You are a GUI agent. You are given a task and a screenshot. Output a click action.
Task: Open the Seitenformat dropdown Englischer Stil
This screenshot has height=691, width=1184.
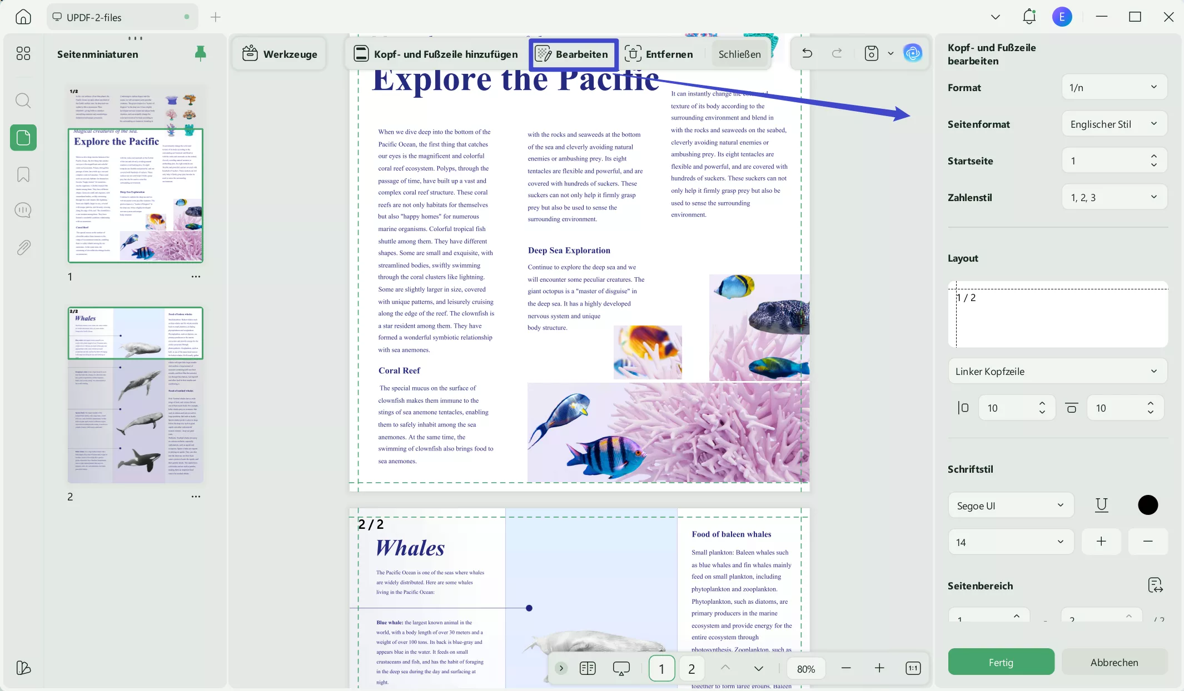click(1113, 124)
